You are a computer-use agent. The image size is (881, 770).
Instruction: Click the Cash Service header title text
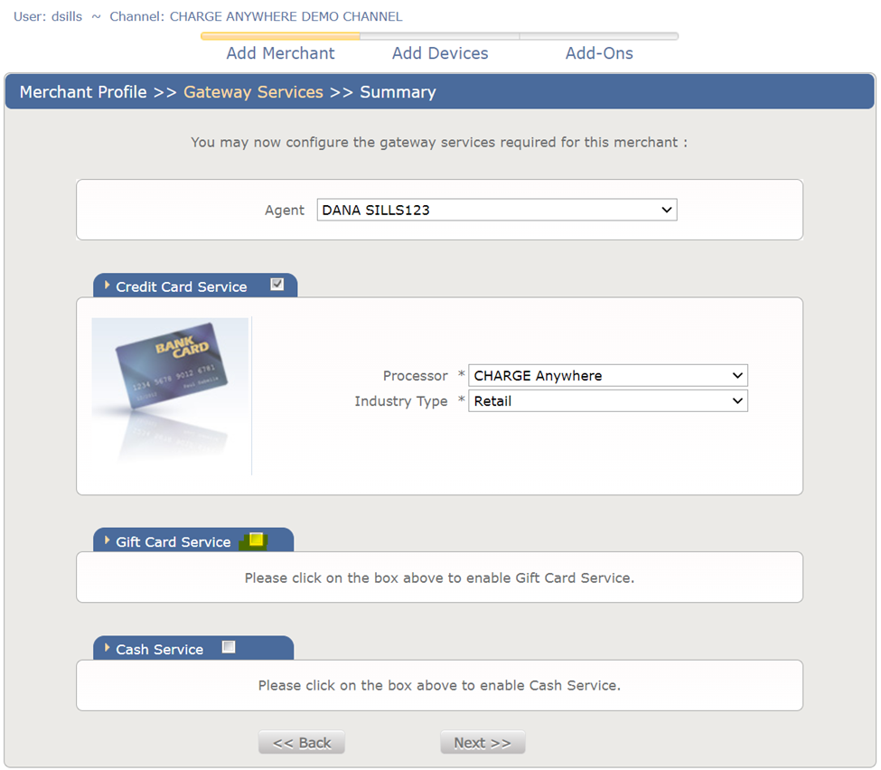click(159, 650)
